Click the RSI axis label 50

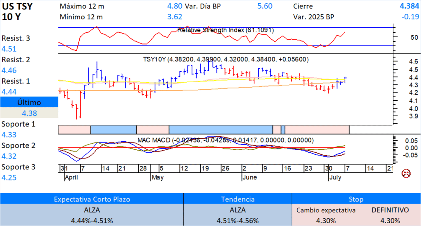pyautogui.click(x=414, y=37)
